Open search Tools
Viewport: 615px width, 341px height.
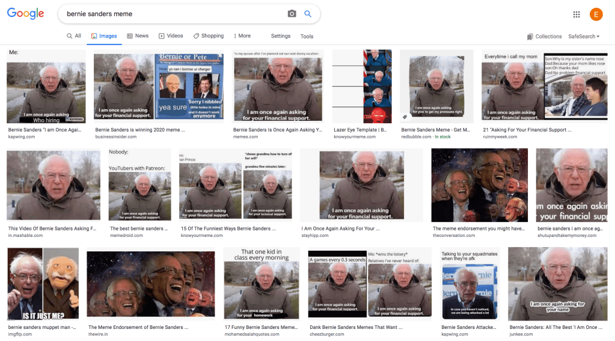(x=307, y=36)
